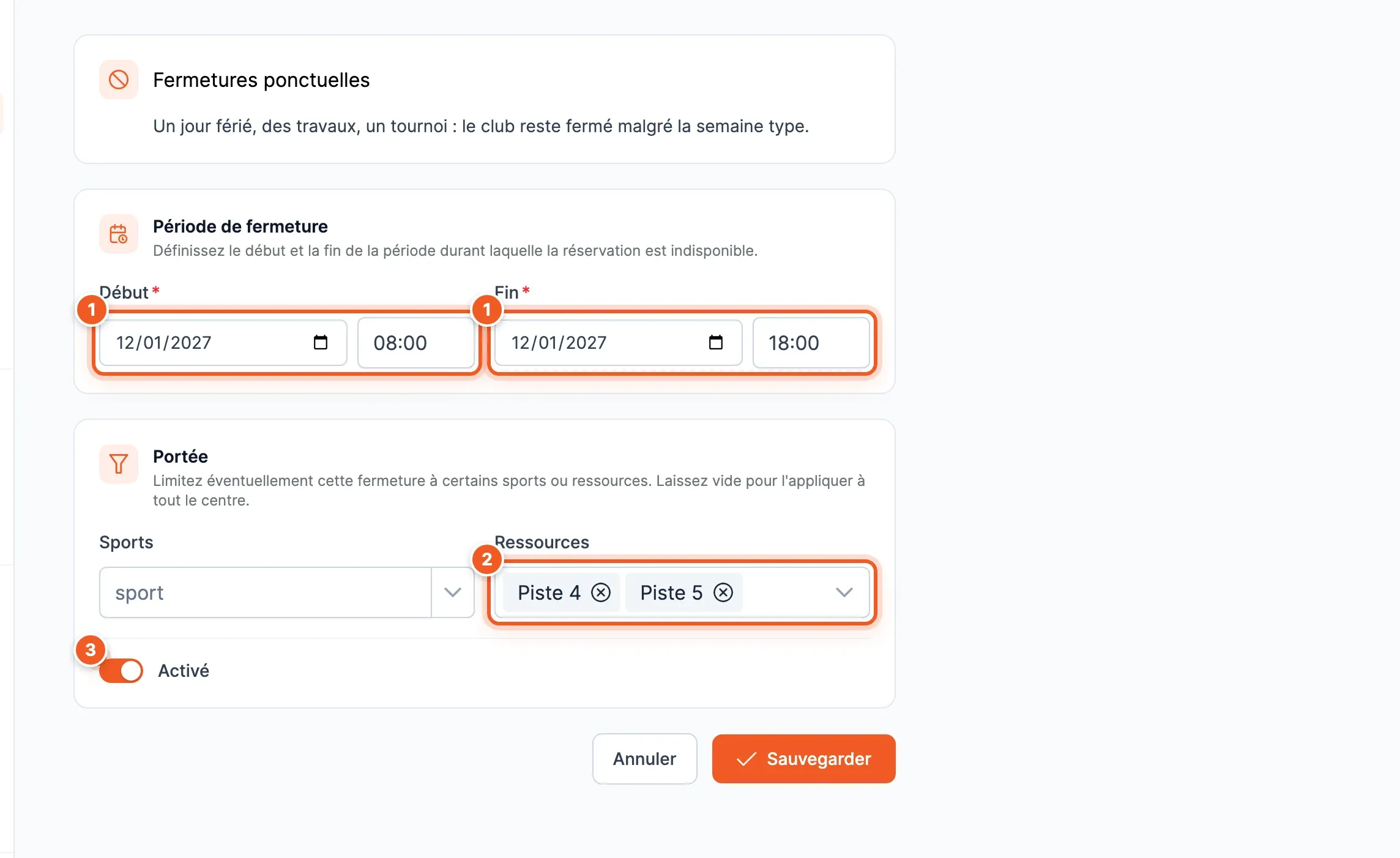Edit the Fin date field 12/01/2027
Viewport: 1400px width, 858px height.
pos(619,343)
